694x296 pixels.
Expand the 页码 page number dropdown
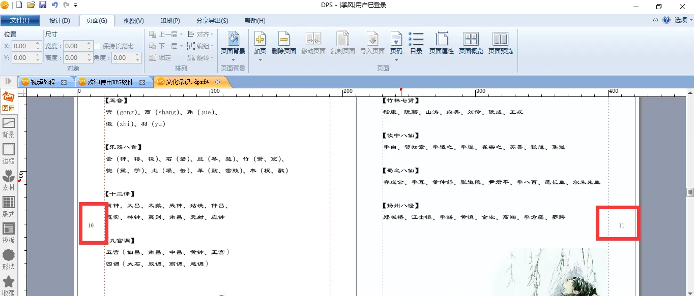tap(396, 60)
